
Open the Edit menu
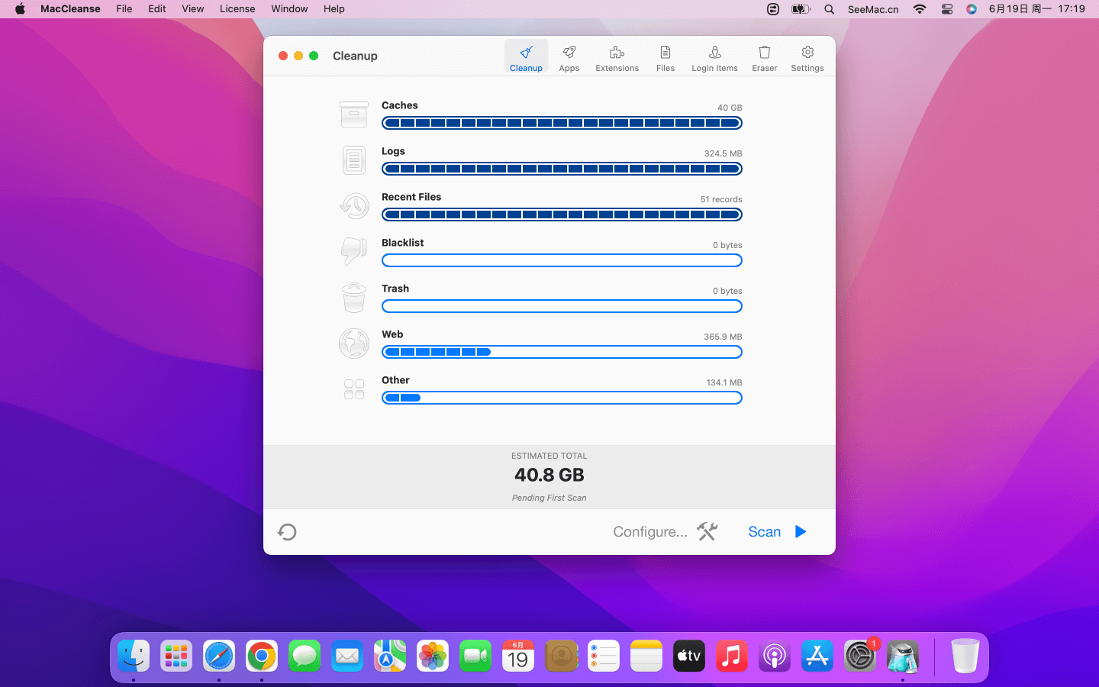(157, 9)
